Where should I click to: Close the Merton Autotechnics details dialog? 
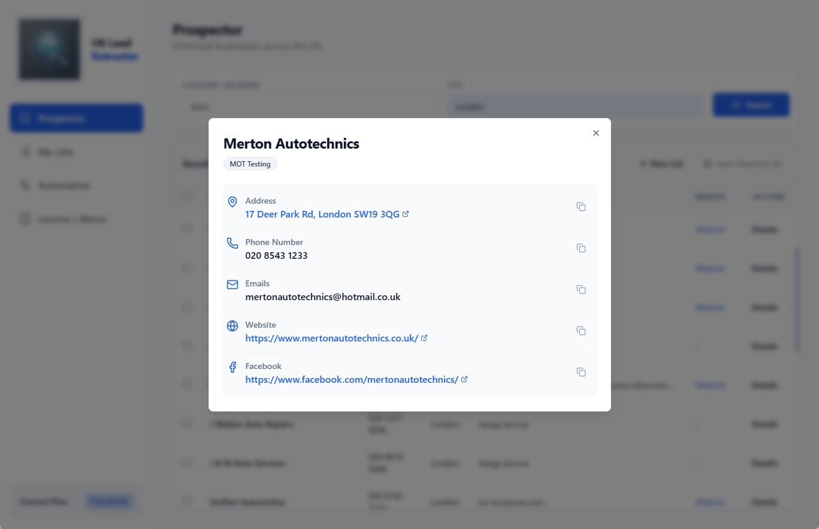pyautogui.click(x=596, y=133)
